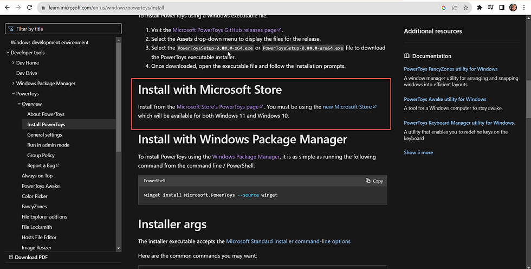Open the browser side panel icon
This screenshot has width=531, height=269.
click(x=502, y=8)
